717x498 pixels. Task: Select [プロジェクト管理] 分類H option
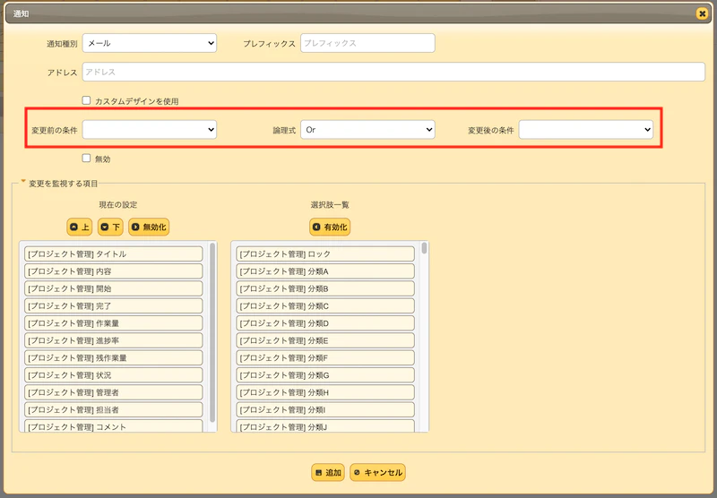coord(325,392)
